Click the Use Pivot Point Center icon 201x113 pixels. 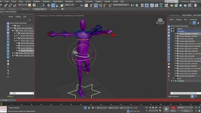[77, 5]
